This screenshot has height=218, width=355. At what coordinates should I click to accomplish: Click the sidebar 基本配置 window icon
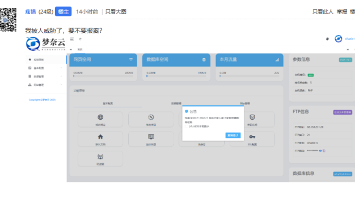pyautogui.click(x=29, y=68)
